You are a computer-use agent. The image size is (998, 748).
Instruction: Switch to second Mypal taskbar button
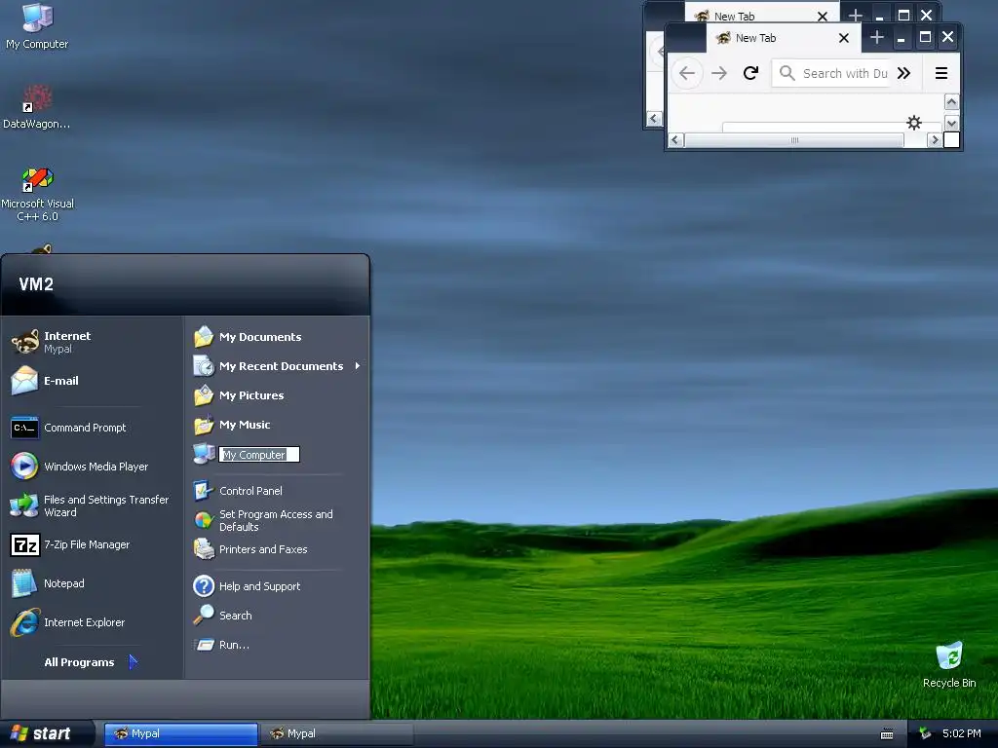[337, 734]
